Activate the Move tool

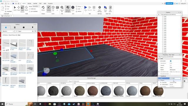tap(19, 9)
